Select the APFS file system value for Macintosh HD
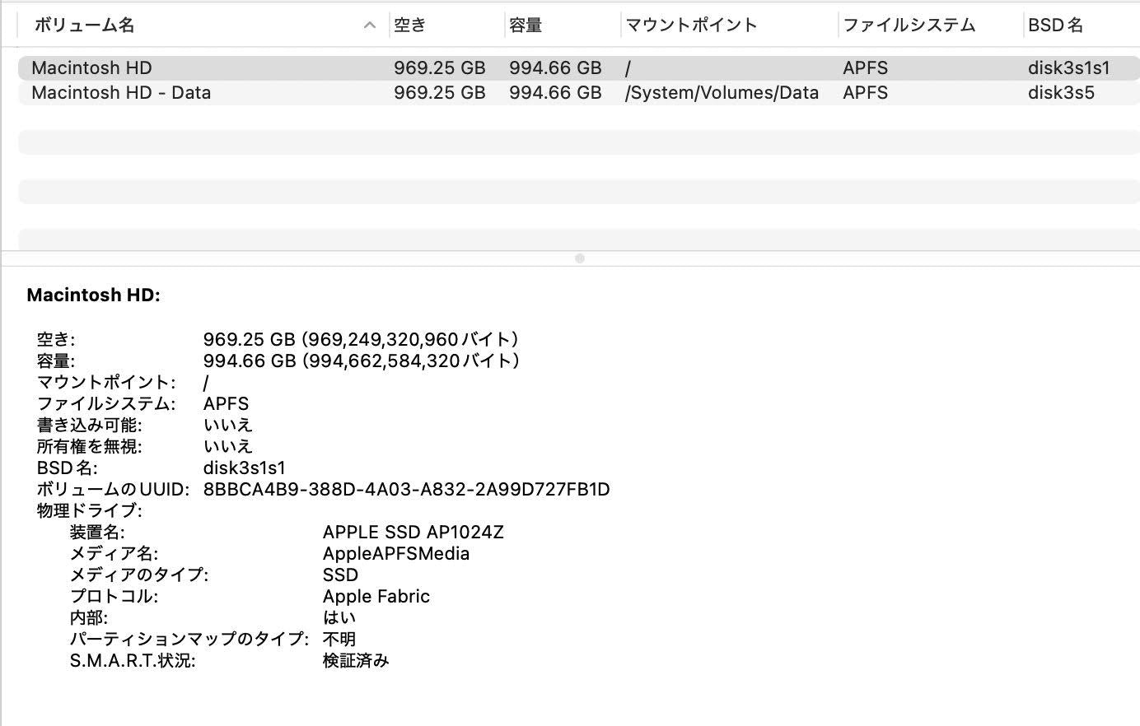 (864, 67)
